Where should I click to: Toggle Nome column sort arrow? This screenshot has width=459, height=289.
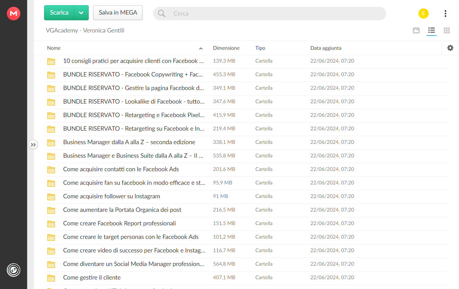[x=201, y=48]
